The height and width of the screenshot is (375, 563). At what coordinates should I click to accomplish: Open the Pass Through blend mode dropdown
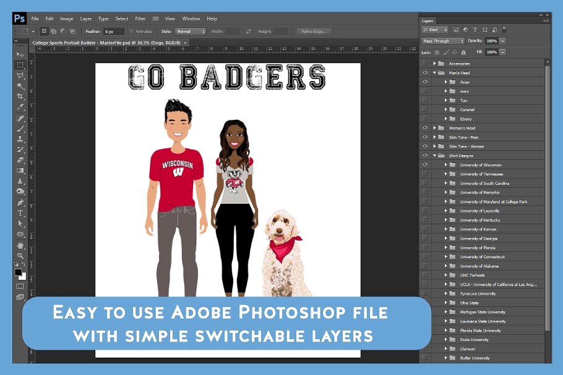point(443,41)
